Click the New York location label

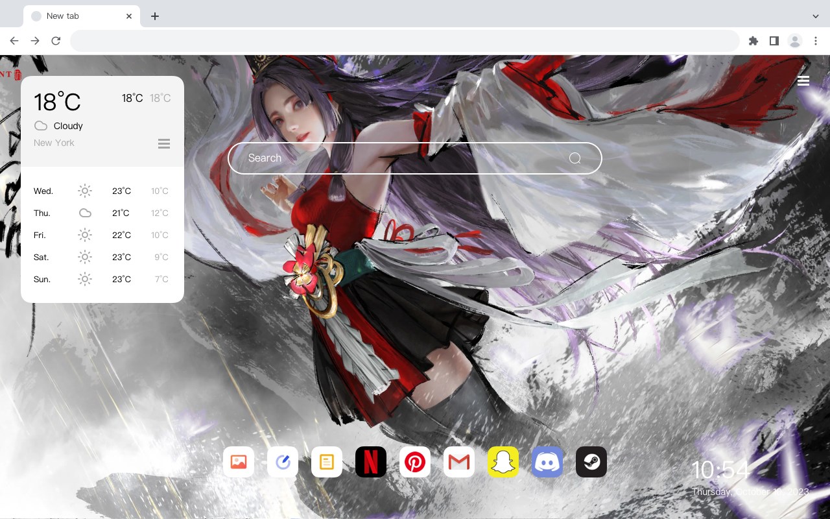tap(54, 143)
